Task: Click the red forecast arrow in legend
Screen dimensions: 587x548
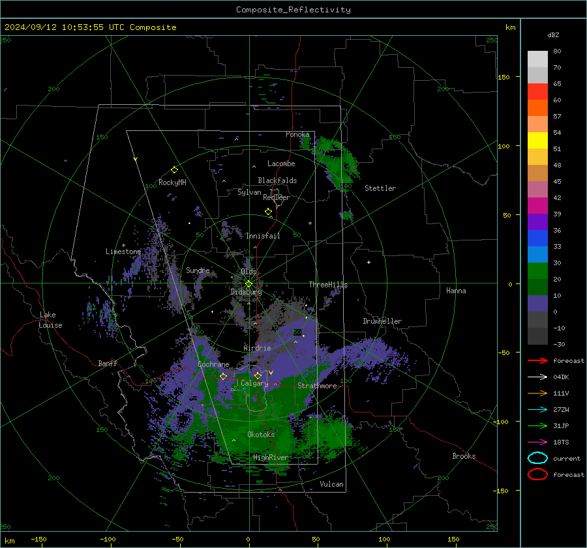Action: (x=537, y=360)
